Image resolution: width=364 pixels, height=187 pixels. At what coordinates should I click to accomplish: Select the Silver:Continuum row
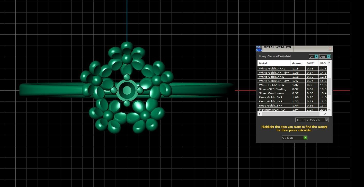[x=292, y=93]
